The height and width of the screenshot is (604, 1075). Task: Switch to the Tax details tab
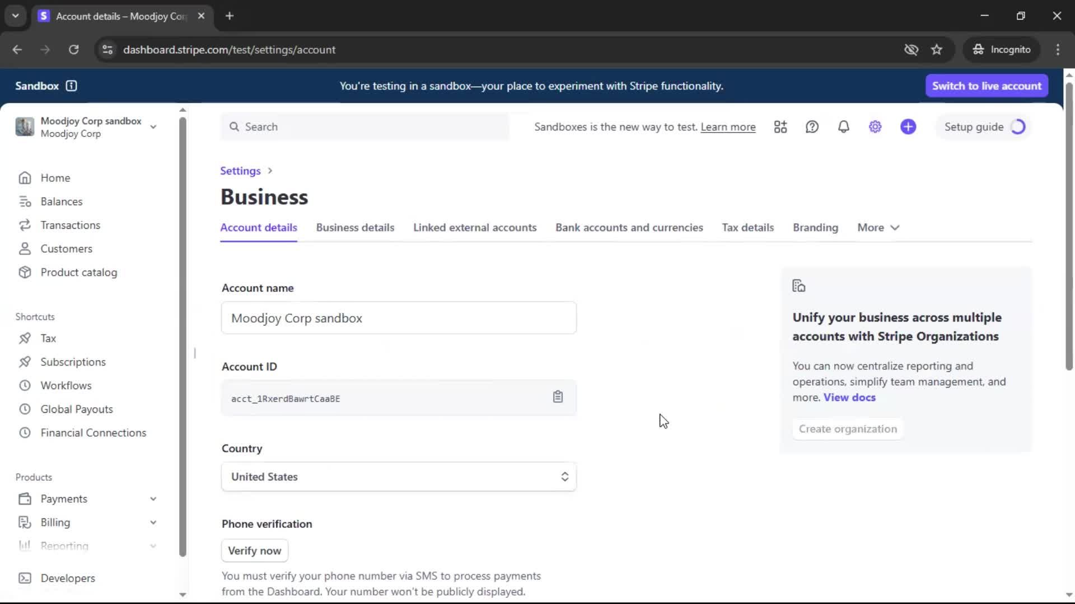(747, 228)
